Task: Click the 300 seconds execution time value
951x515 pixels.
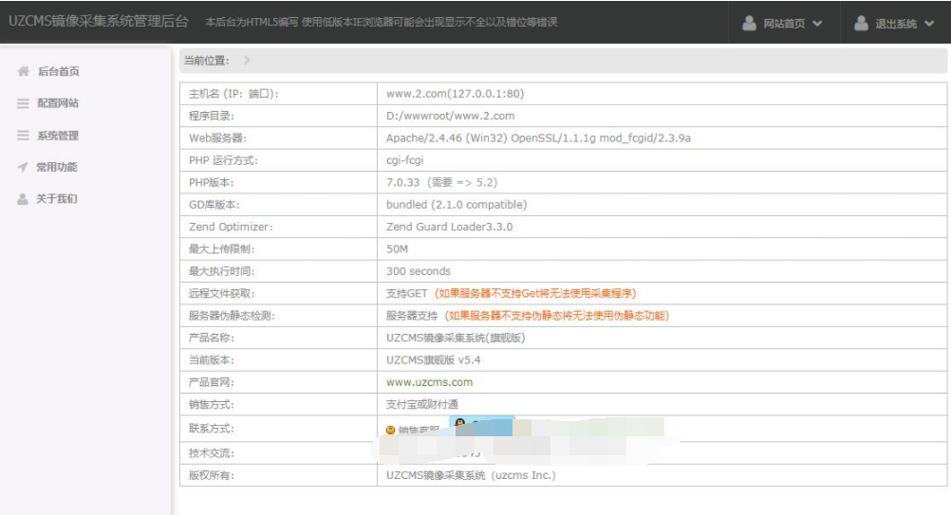Action: (x=419, y=271)
